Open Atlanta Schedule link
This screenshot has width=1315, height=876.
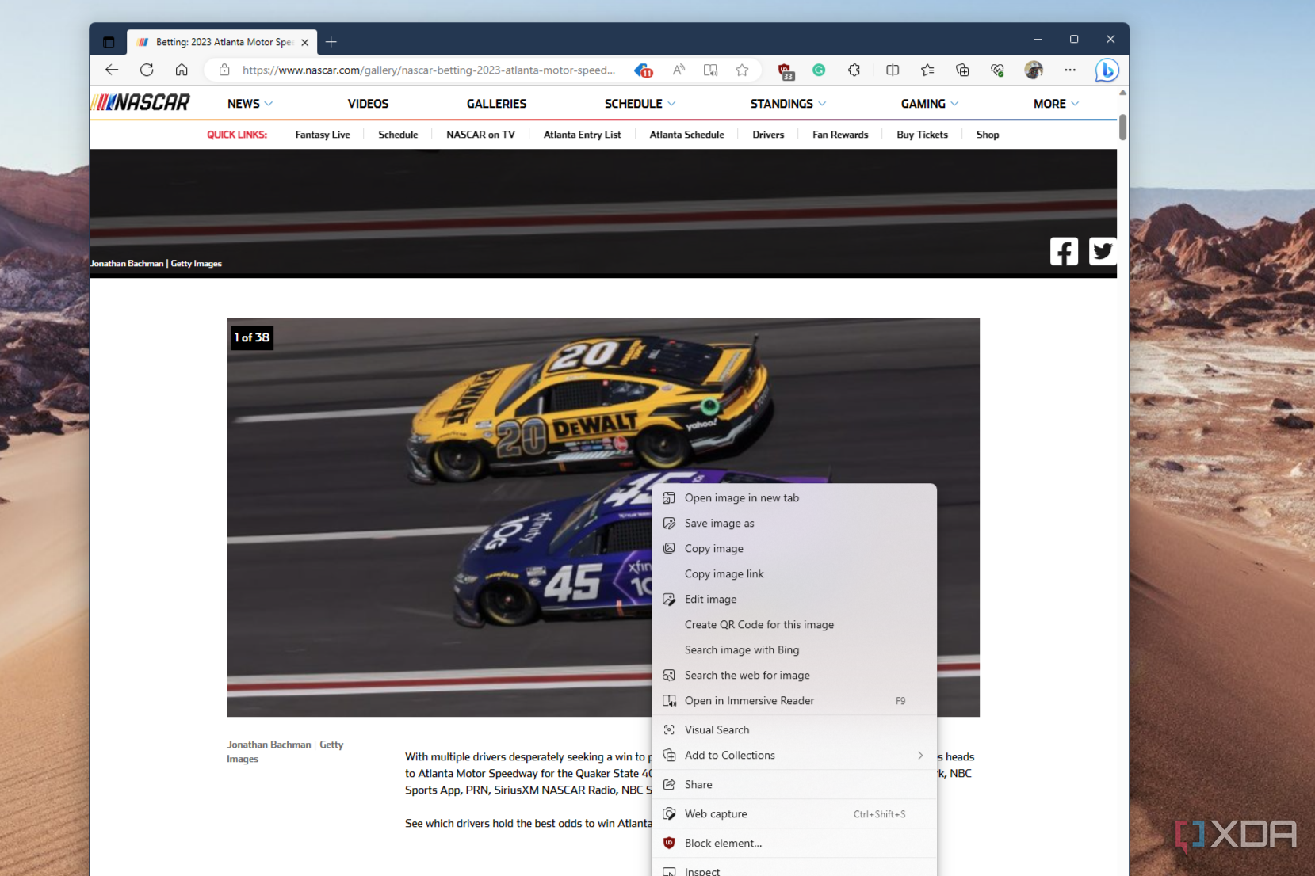point(686,135)
